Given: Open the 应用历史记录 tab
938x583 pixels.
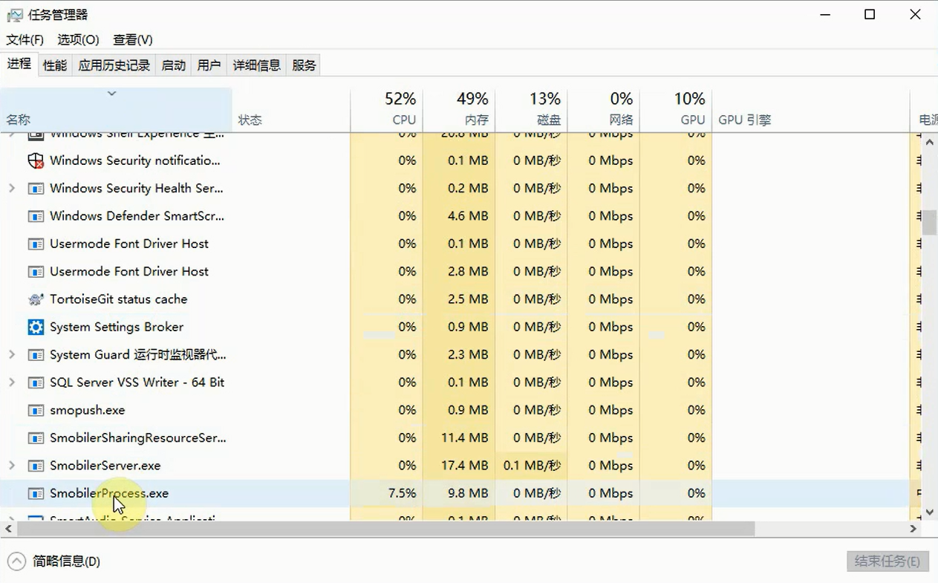Looking at the screenshot, I should 114,65.
